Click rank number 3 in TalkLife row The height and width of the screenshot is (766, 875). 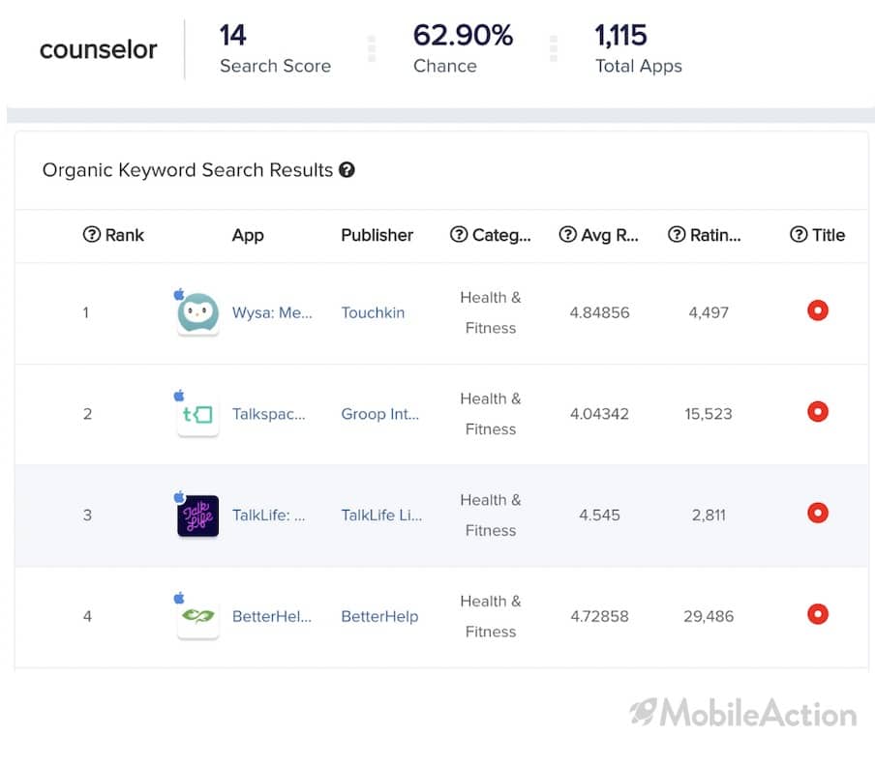tap(87, 516)
